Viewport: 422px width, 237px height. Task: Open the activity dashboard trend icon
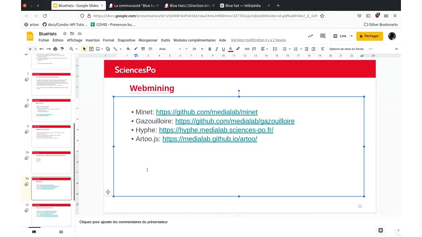click(x=310, y=36)
